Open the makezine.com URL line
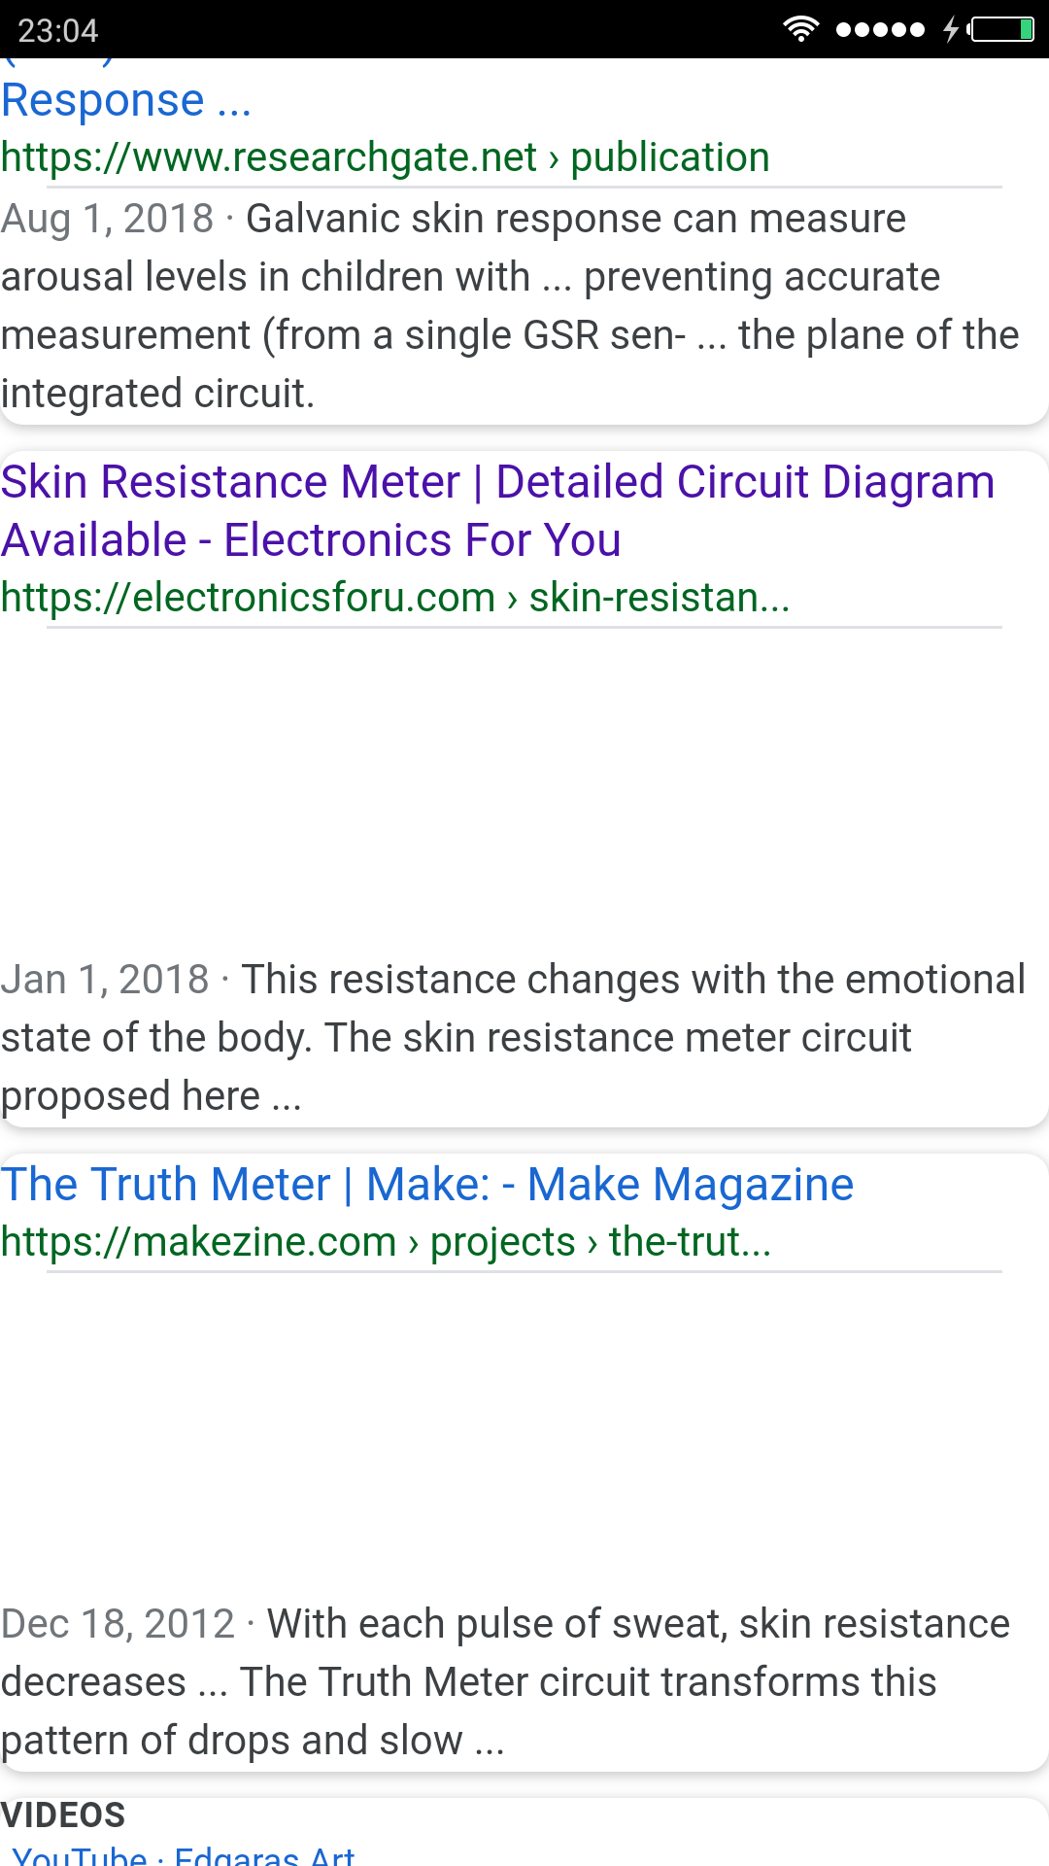 [386, 1242]
